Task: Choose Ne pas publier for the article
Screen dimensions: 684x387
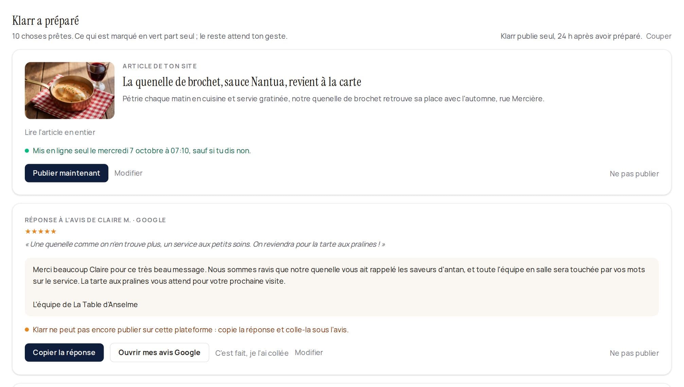Action: click(634, 174)
